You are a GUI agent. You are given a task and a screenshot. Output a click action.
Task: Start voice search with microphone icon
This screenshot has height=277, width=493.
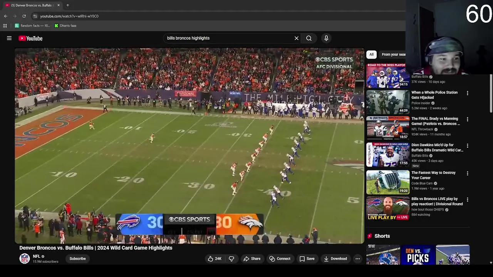[x=326, y=38]
